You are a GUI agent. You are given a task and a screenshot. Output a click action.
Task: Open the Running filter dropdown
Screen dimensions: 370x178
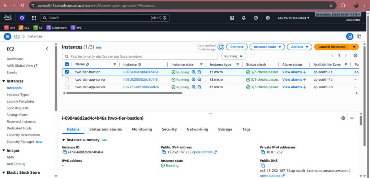coord(233,56)
